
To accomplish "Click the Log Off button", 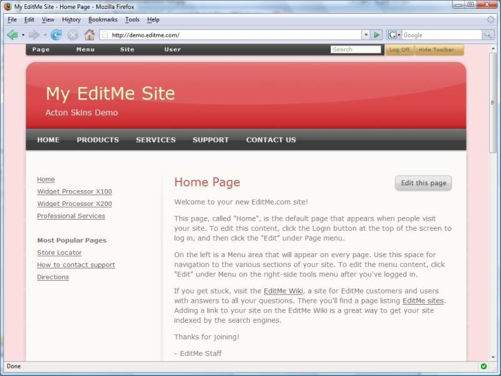I will tap(400, 49).
